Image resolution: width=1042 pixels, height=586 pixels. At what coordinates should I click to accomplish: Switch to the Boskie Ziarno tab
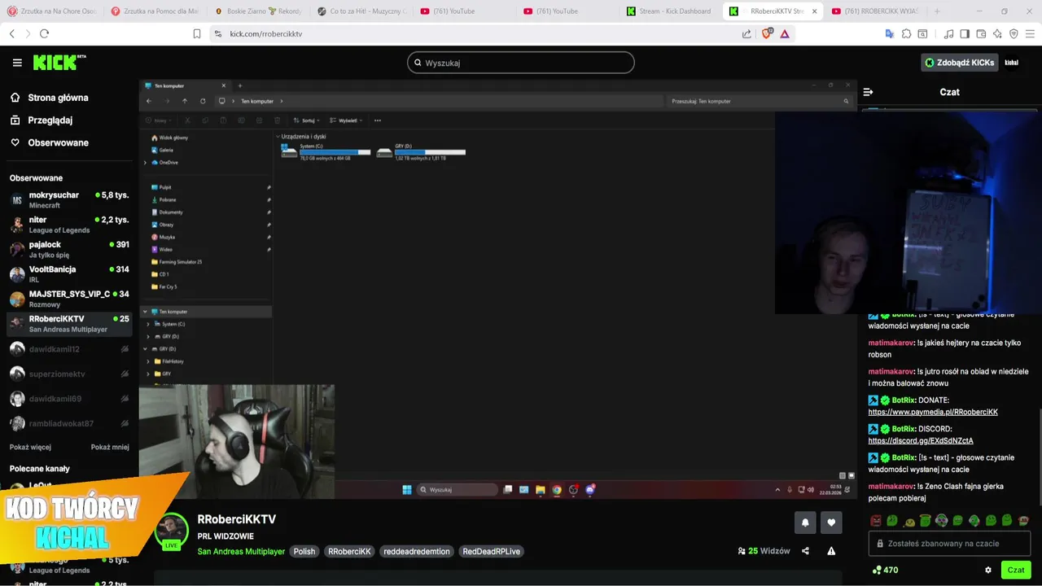[259, 11]
